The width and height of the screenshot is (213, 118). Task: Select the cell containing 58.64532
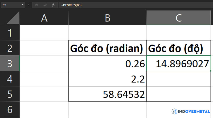click(108, 94)
